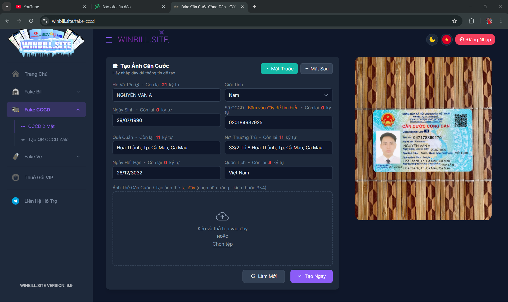Viewport: 508px width, 302px height.
Task: Click the cloud upload icon
Action: point(222,217)
